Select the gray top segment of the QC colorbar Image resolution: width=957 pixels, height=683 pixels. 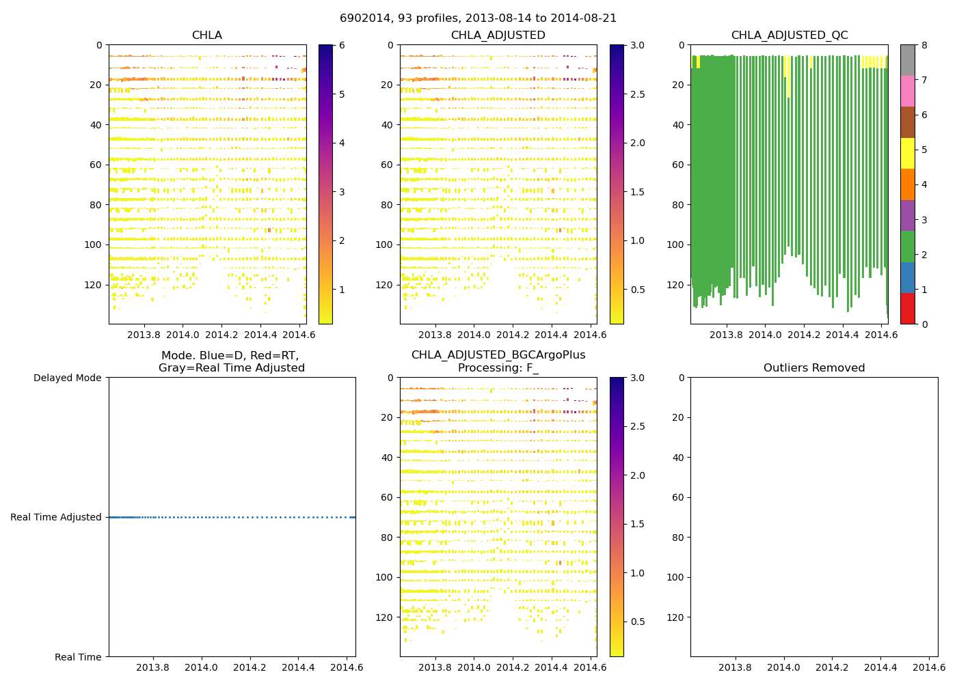[x=907, y=60]
